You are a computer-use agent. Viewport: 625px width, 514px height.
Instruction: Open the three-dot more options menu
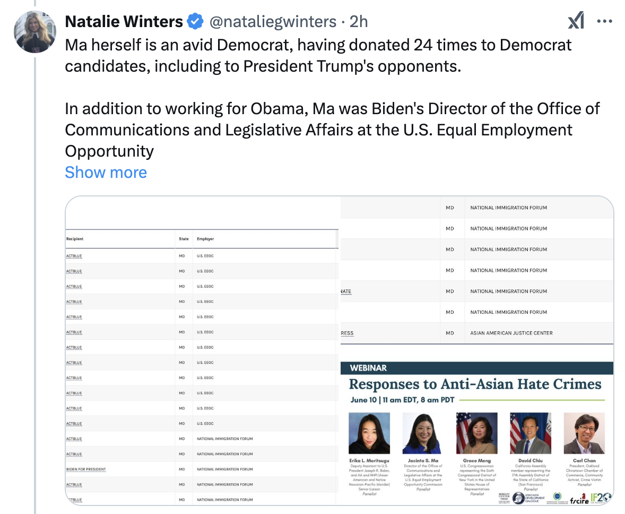click(x=605, y=21)
